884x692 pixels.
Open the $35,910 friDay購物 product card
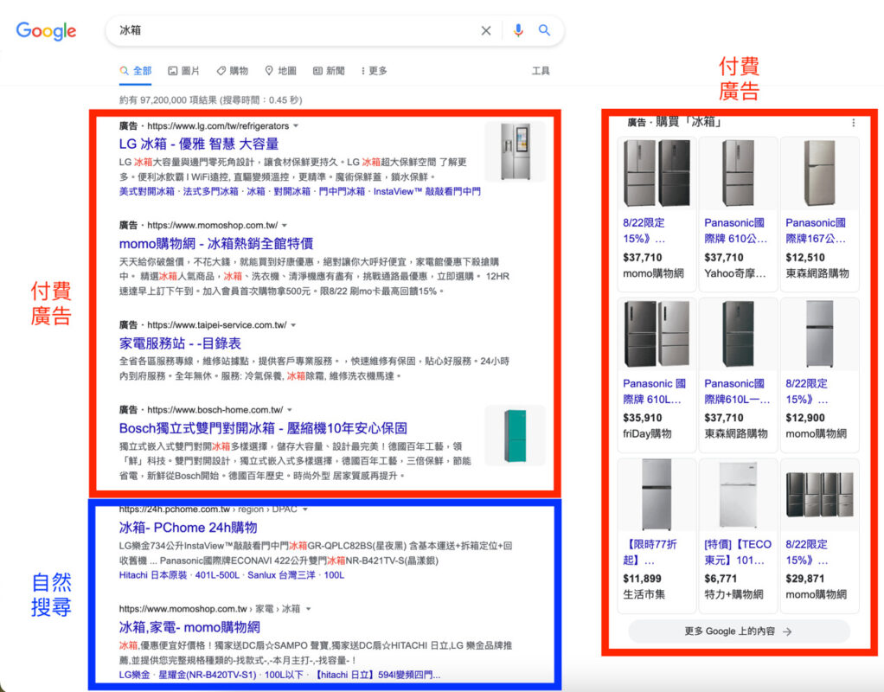point(657,375)
